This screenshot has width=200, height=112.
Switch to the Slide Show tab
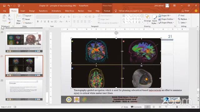(69, 11)
